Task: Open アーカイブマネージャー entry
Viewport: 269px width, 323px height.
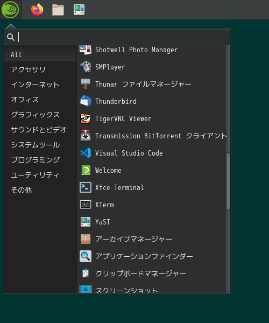Action: (x=152, y=239)
